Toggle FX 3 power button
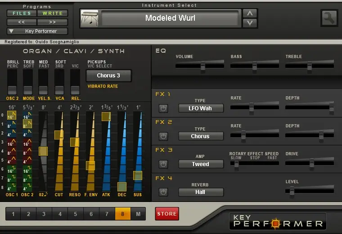342x234 pixels. pyautogui.click(x=163, y=164)
